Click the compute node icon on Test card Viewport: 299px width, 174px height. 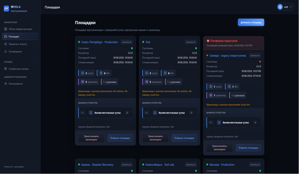pyautogui.click(x=155, y=113)
